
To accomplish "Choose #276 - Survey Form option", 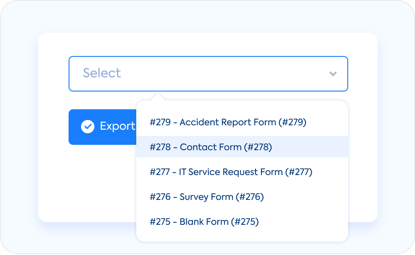I will [x=207, y=197].
